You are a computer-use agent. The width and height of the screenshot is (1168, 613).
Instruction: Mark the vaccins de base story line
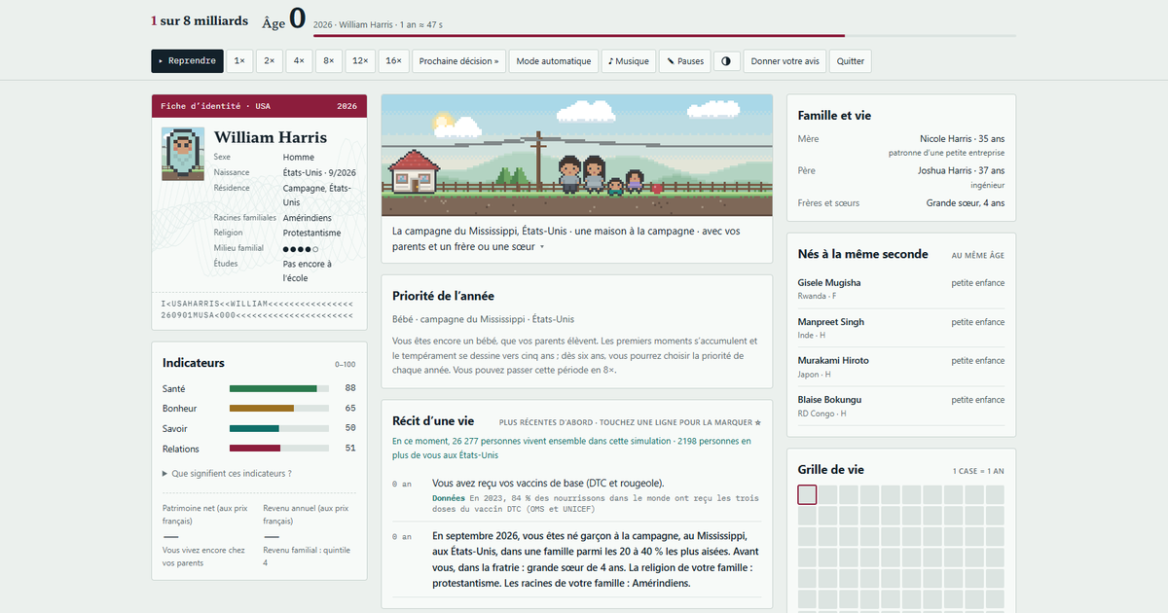tap(577, 496)
